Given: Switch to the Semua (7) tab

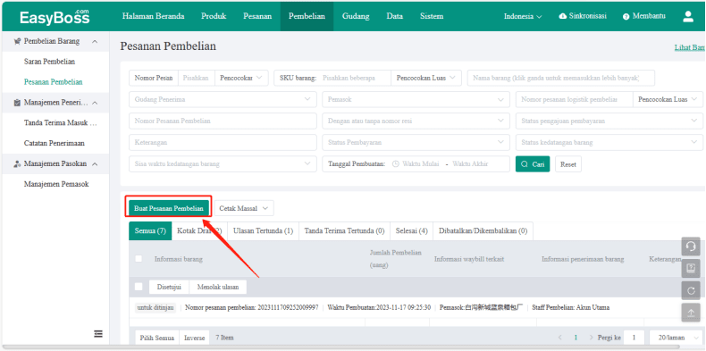Looking at the screenshot, I should coord(150,230).
